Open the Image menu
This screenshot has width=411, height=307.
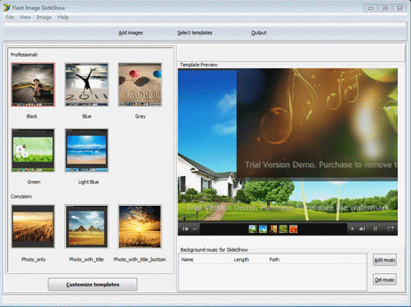pyautogui.click(x=44, y=17)
